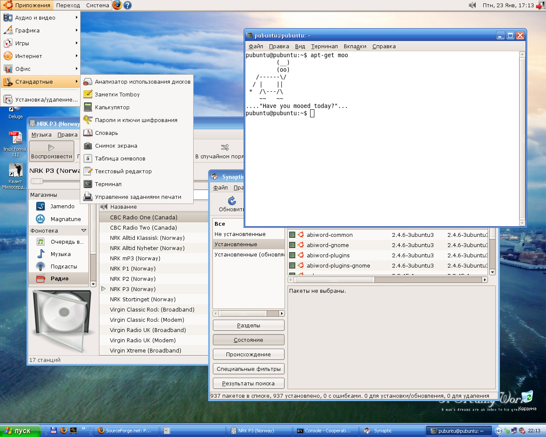Click Состояние button in Synaptic
This screenshot has width=546, height=437.
click(249, 340)
